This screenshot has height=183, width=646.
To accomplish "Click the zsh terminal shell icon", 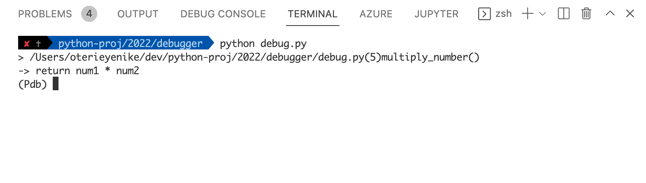I will click(x=485, y=14).
